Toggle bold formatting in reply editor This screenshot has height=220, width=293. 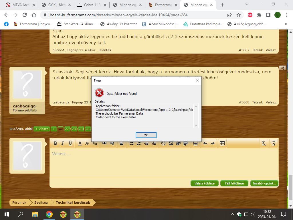point(55,143)
